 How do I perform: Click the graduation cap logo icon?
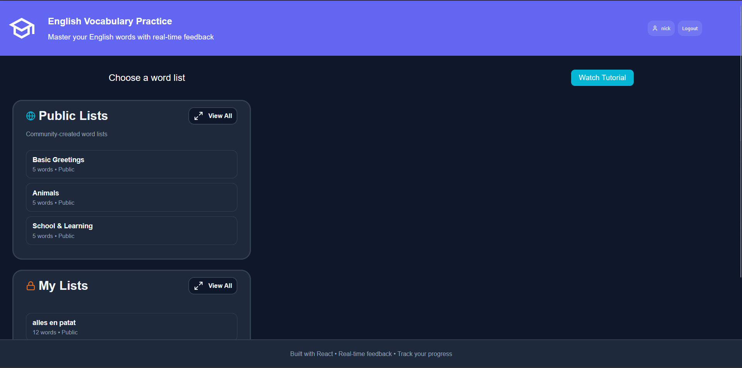22,28
